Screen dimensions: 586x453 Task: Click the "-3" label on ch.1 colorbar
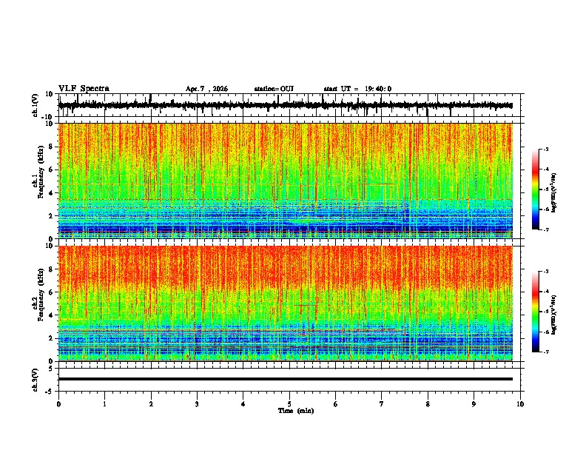point(545,150)
